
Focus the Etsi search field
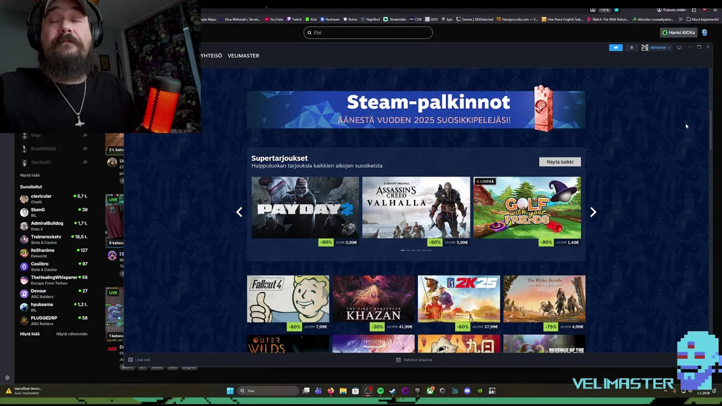(368, 33)
